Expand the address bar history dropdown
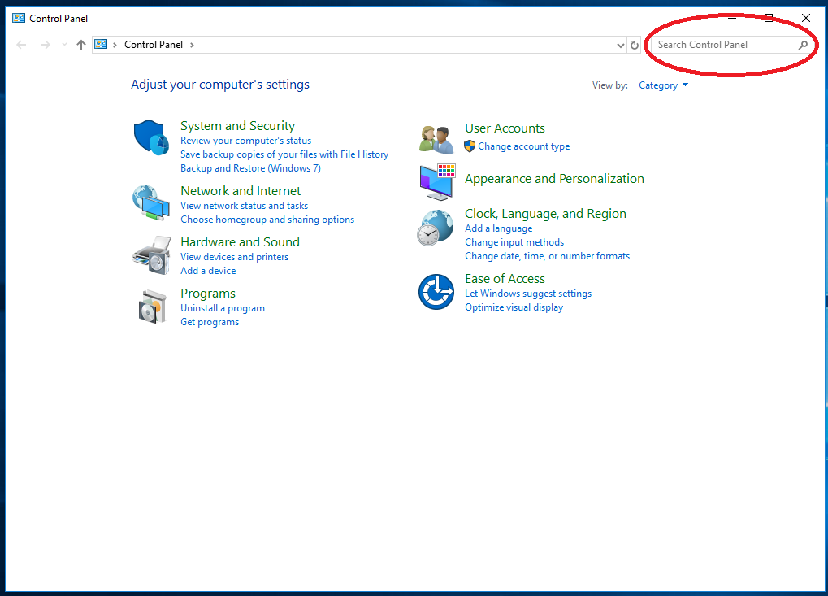 pyautogui.click(x=621, y=45)
